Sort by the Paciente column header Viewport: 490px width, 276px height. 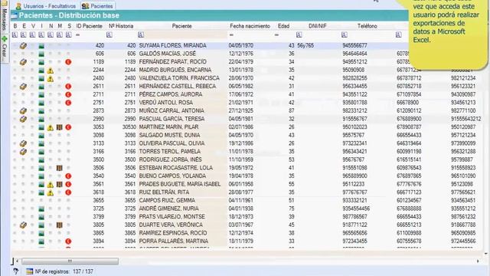[182, 26]
